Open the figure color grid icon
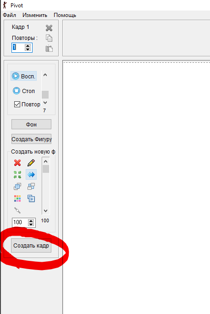This screenshot has height=314, width=210. (x=17, y=198)
